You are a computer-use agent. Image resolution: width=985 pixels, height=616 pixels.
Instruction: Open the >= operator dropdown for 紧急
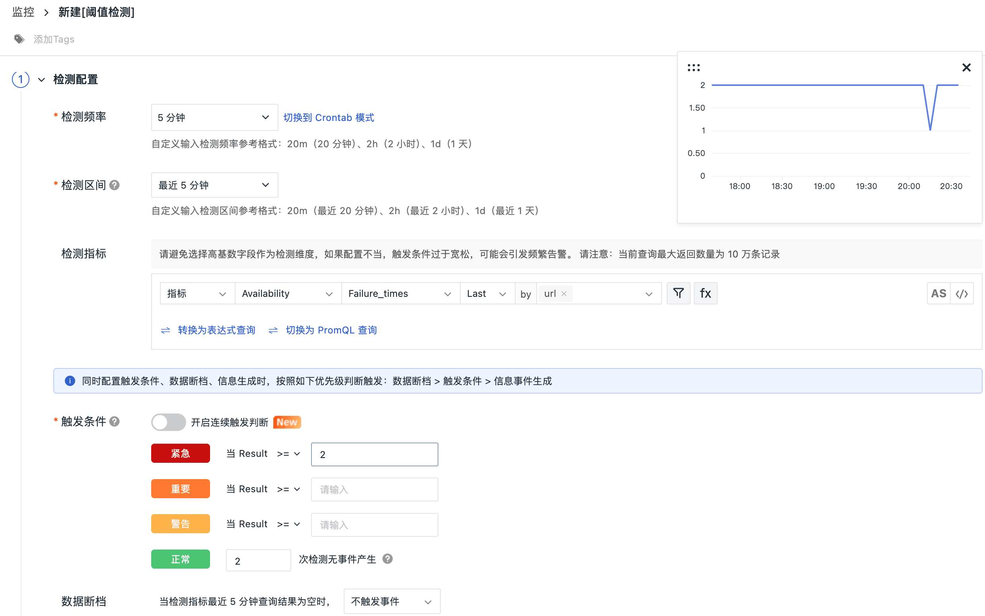(288, 454)
